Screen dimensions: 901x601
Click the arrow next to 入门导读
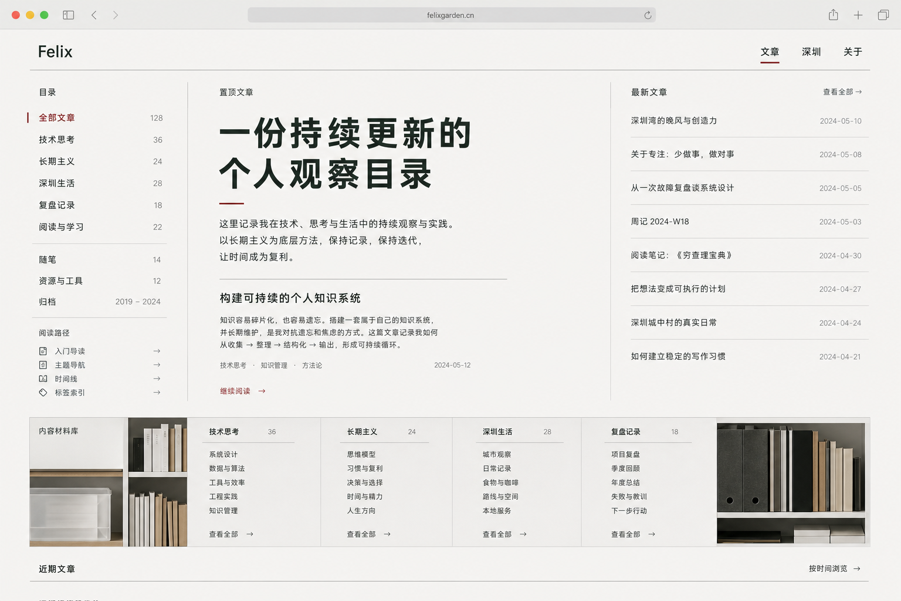[x=157, y=351]
